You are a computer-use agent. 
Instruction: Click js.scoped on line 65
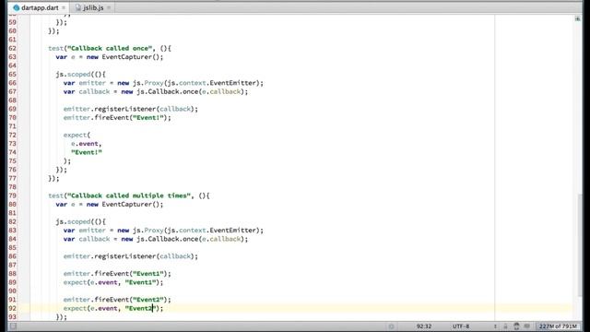[x=74, y=74]
